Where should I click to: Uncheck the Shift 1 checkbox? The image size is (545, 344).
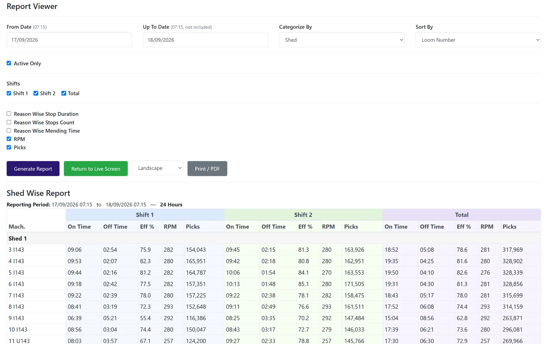tap(9, 93)
